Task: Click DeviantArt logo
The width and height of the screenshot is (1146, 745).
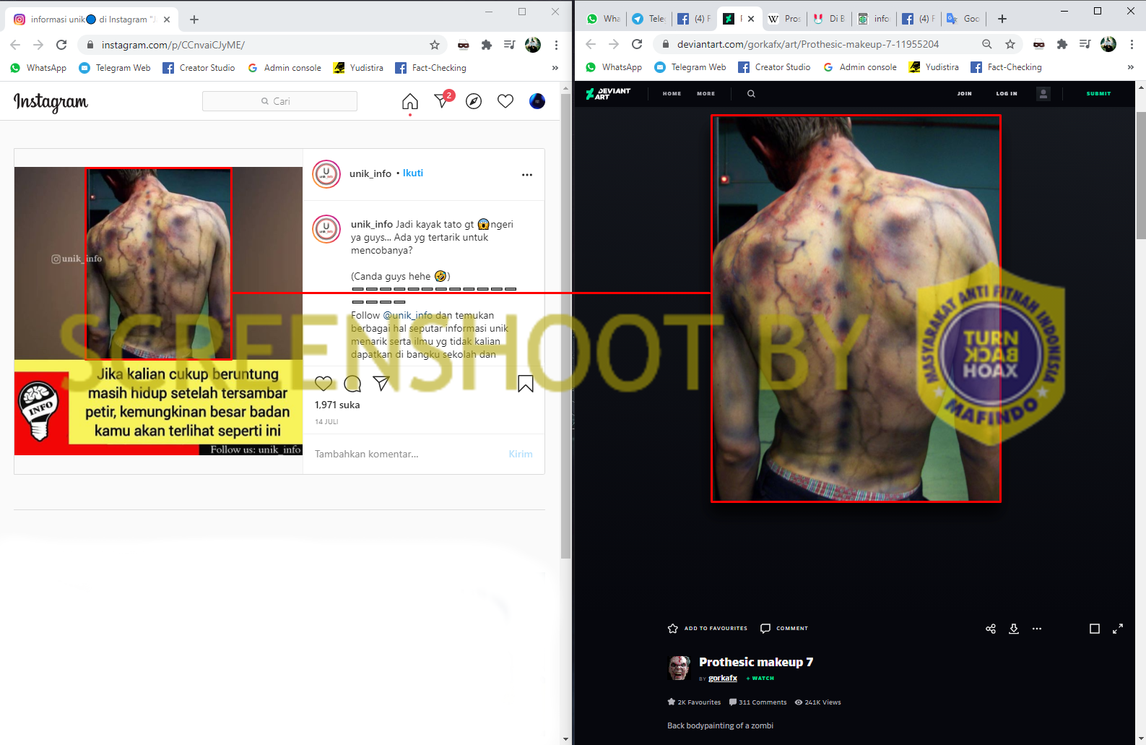Action: [x=608, y=93]
